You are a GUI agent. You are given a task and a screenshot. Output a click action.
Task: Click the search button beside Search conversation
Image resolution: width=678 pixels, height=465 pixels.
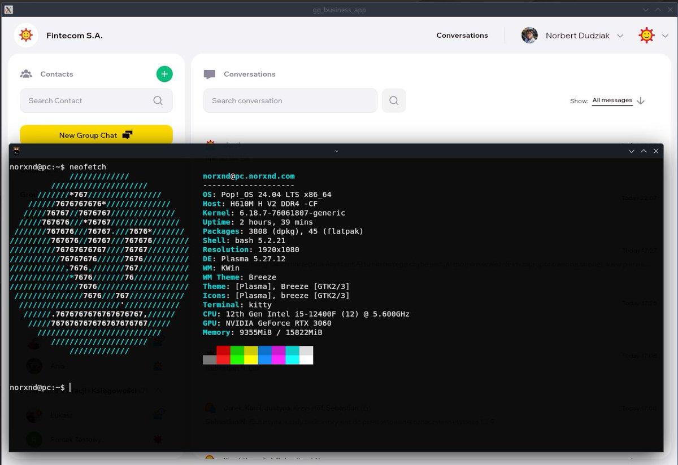(394, 100)
